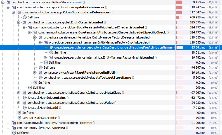This screenshot has width=222, height=135.
Task: Click the time bar for RdbmsStore.commit
Action: pos(179,2)
